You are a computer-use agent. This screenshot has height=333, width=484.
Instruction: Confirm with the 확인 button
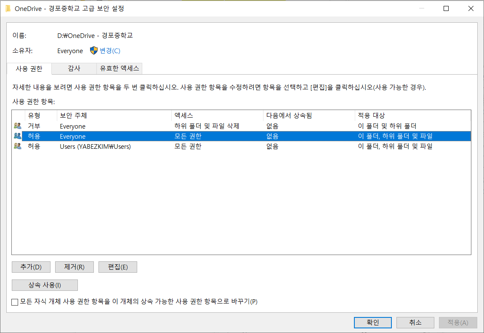[x=372, y=322]
